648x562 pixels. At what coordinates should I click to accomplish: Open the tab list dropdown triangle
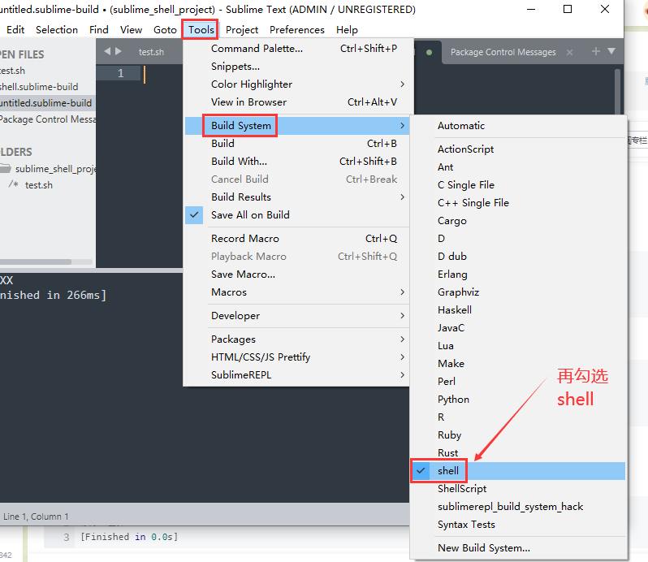pos(611,51)
